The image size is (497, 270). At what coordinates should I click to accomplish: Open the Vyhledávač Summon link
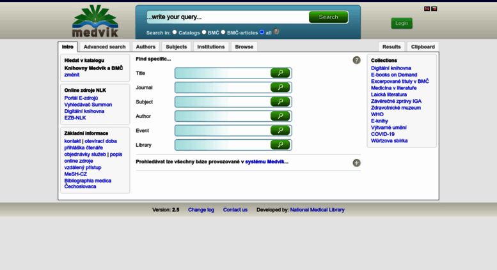88,105
